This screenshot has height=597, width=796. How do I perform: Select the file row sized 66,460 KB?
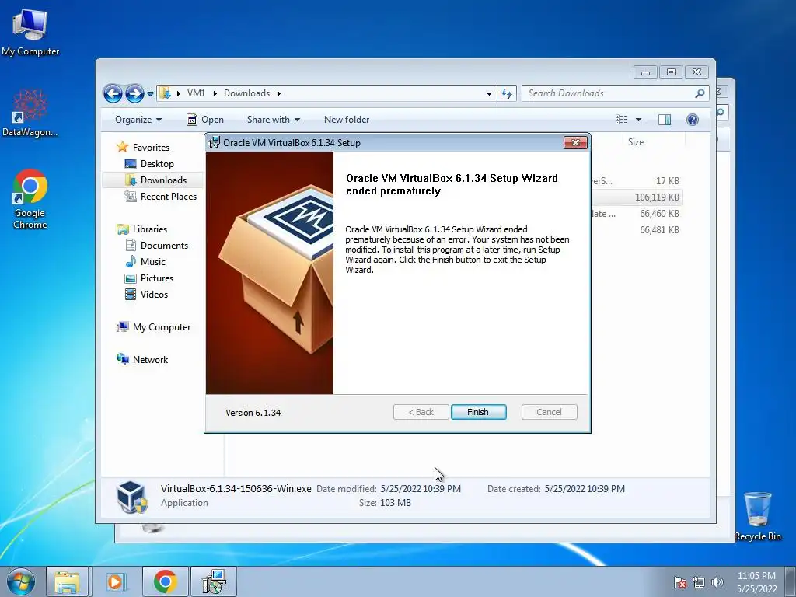(x=636, y=214)
